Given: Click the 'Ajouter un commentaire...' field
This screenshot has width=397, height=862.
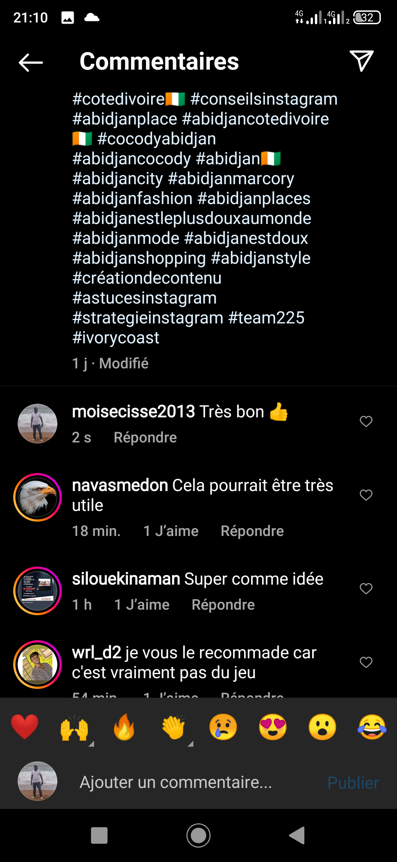Looking at the screenshot, I should pyautogui.click(x=176, y=782).
